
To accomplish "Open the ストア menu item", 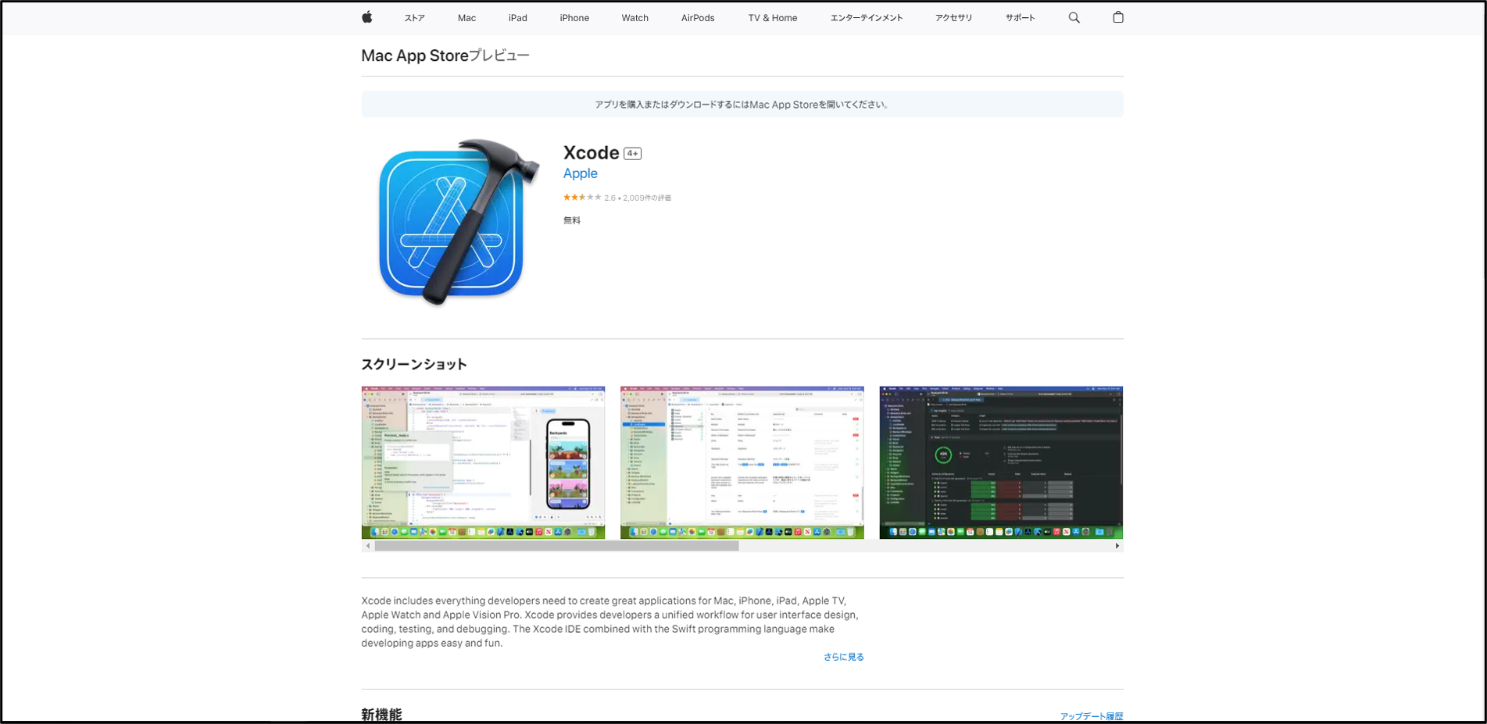I will pos(414,18).
